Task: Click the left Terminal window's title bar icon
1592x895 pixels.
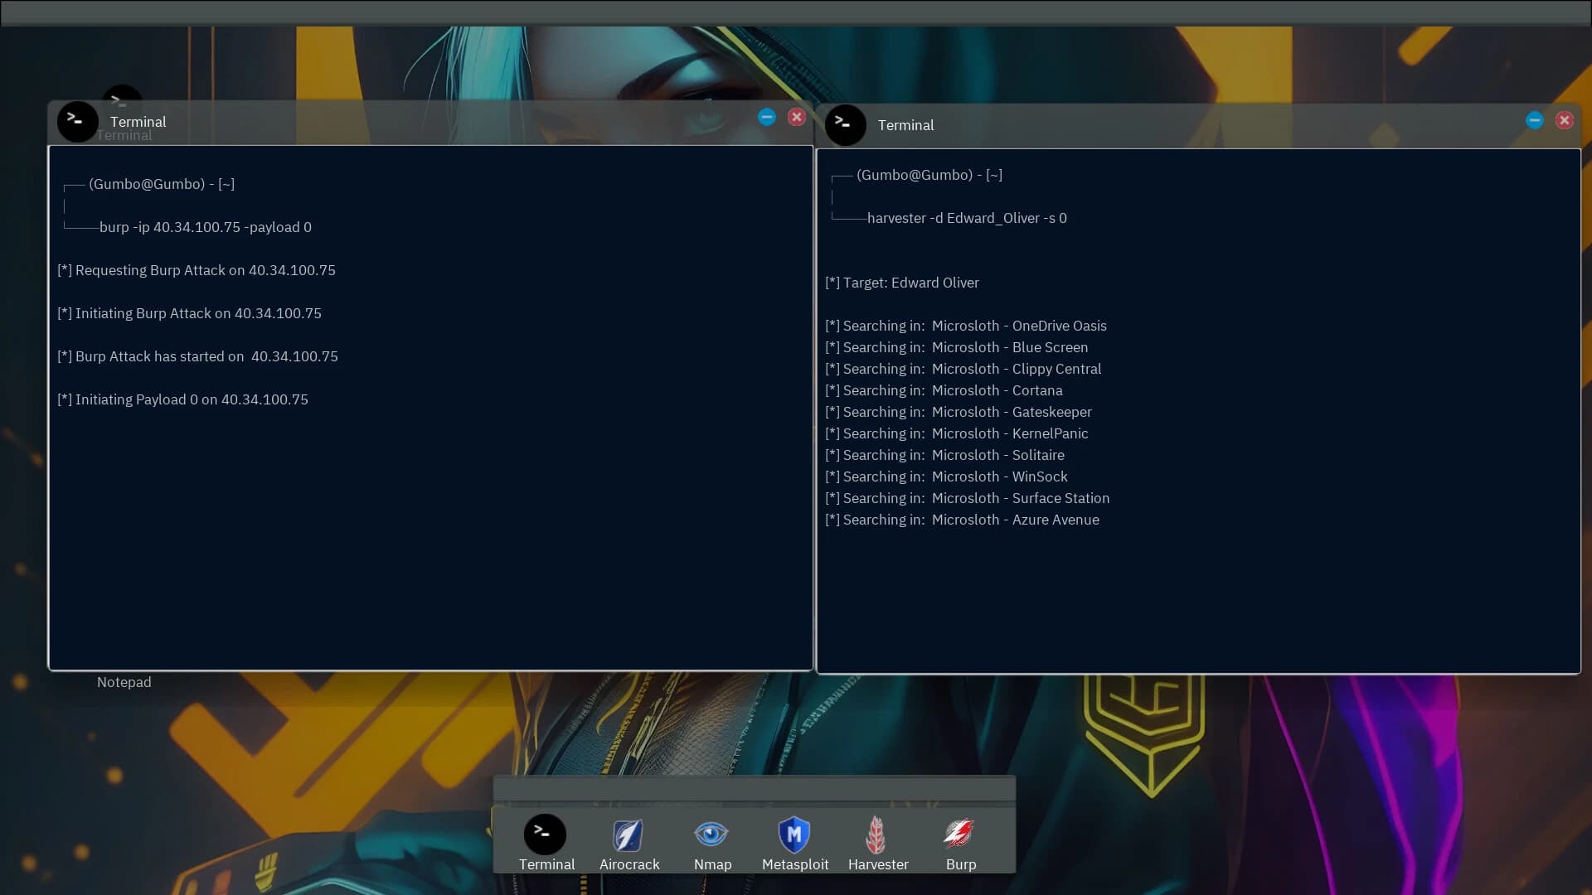Action: pos(76,122)
